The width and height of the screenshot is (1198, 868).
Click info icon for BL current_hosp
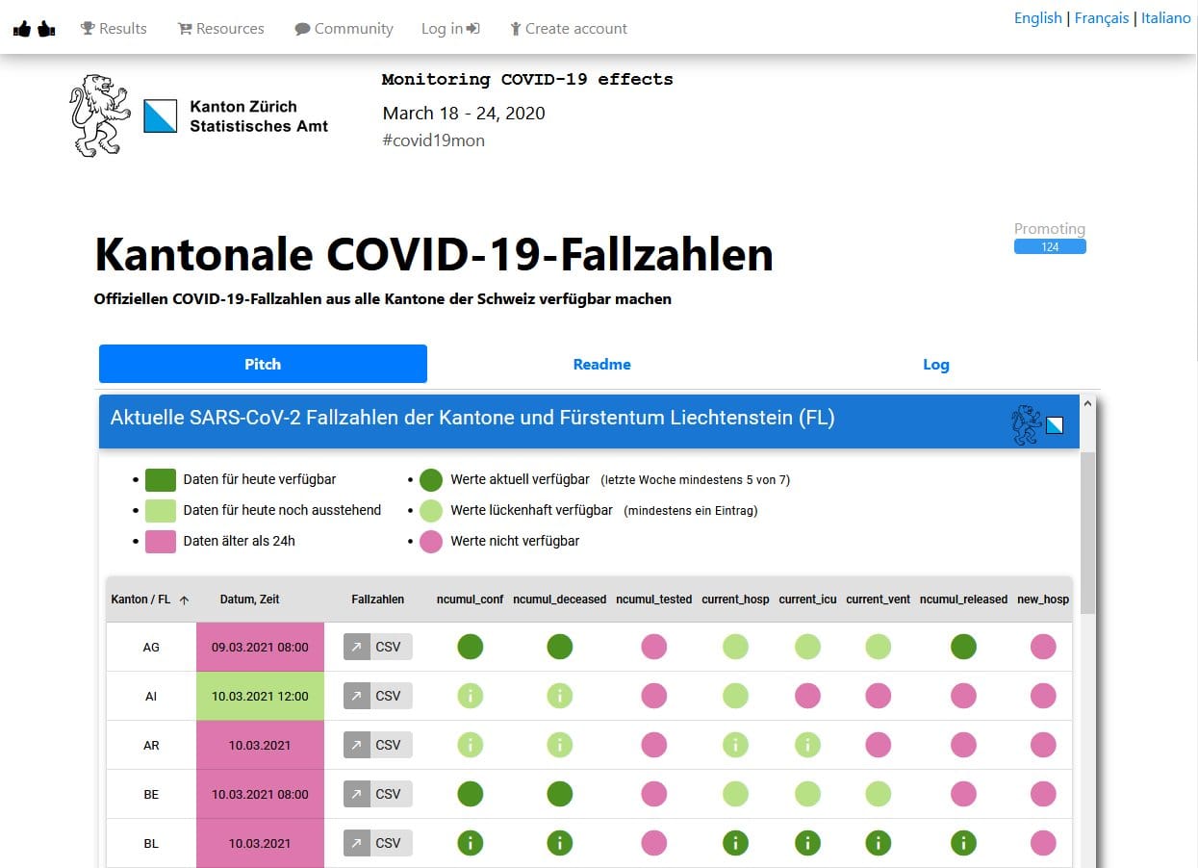(x=735, y=843)
